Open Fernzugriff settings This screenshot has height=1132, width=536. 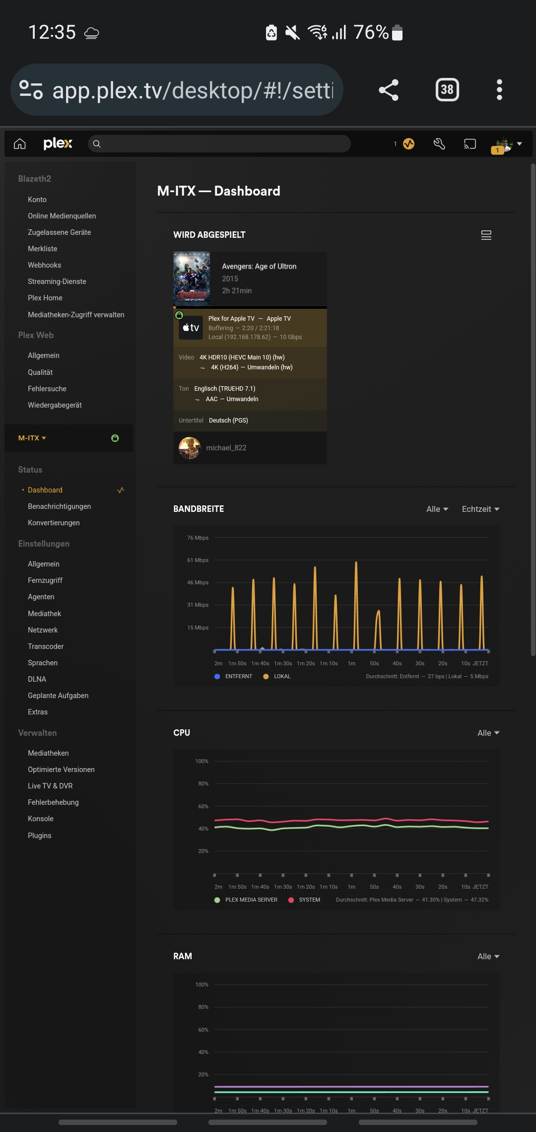pyautogui.click(x=45, y=580)
